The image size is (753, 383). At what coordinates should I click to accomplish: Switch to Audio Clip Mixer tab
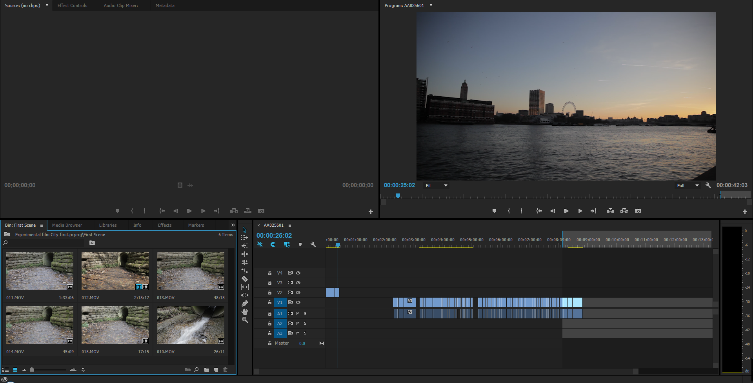tap(121, 5)
